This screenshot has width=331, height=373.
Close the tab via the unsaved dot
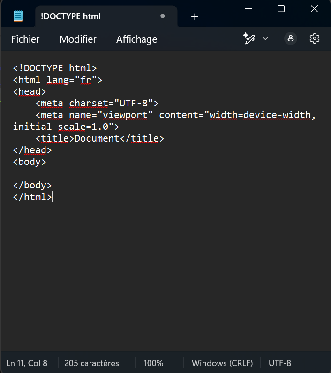pyautogui.click(x=163, y=16)
